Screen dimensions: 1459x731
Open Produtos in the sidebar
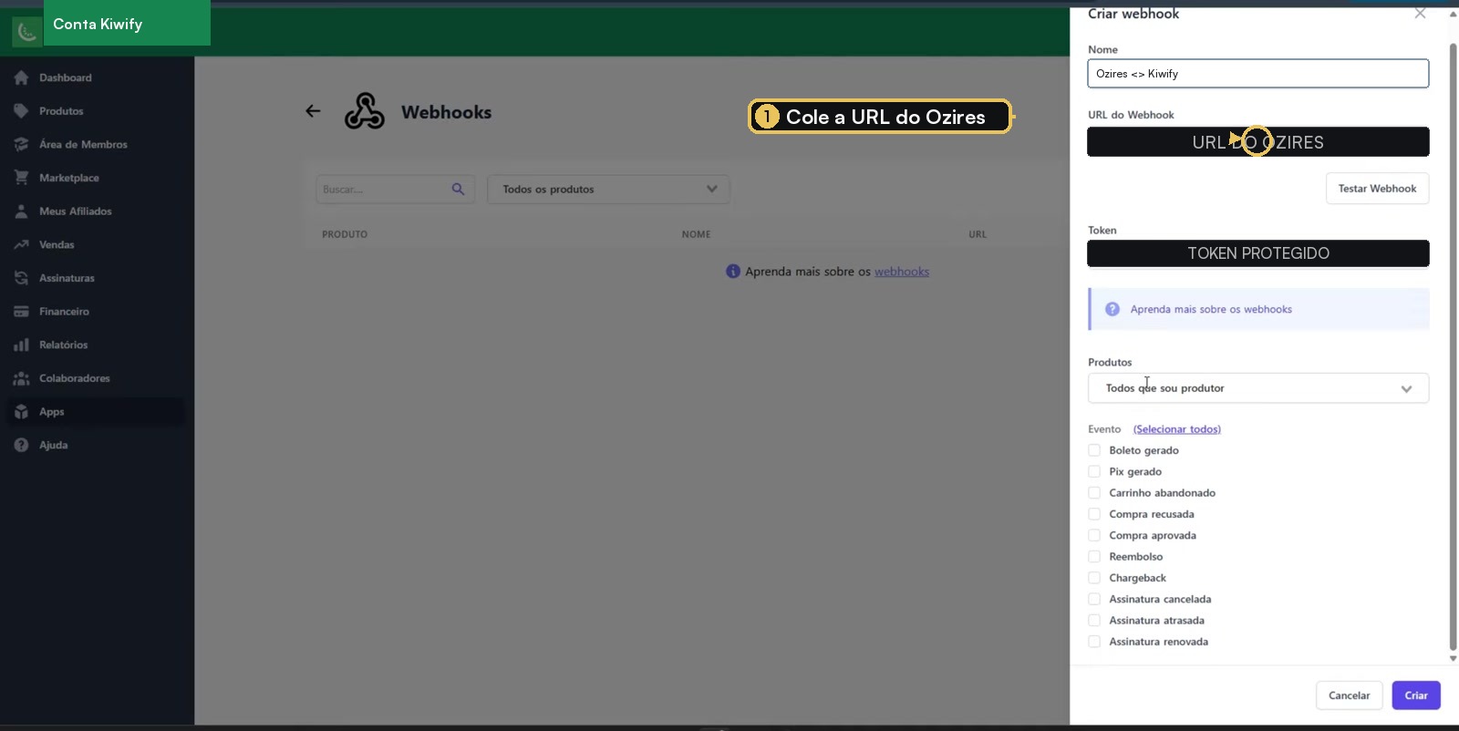[61, 111]
